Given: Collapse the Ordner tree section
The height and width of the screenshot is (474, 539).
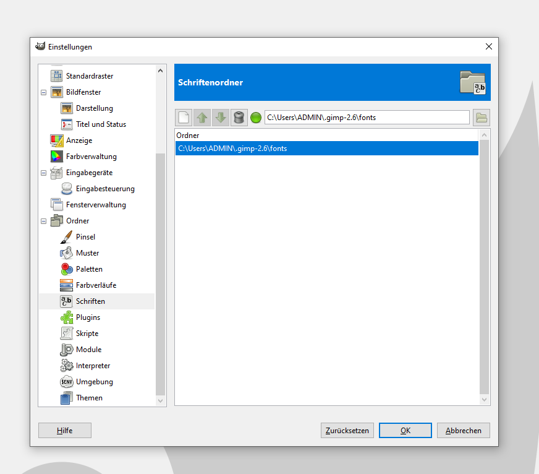Looking at the screenshot, I should pos(44,221).
